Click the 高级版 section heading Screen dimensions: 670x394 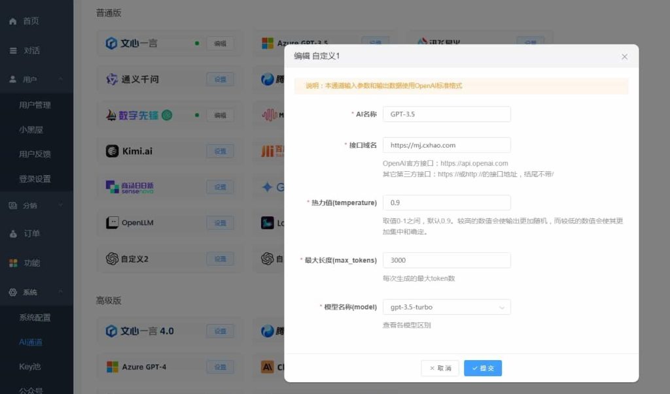pos(109,301)
